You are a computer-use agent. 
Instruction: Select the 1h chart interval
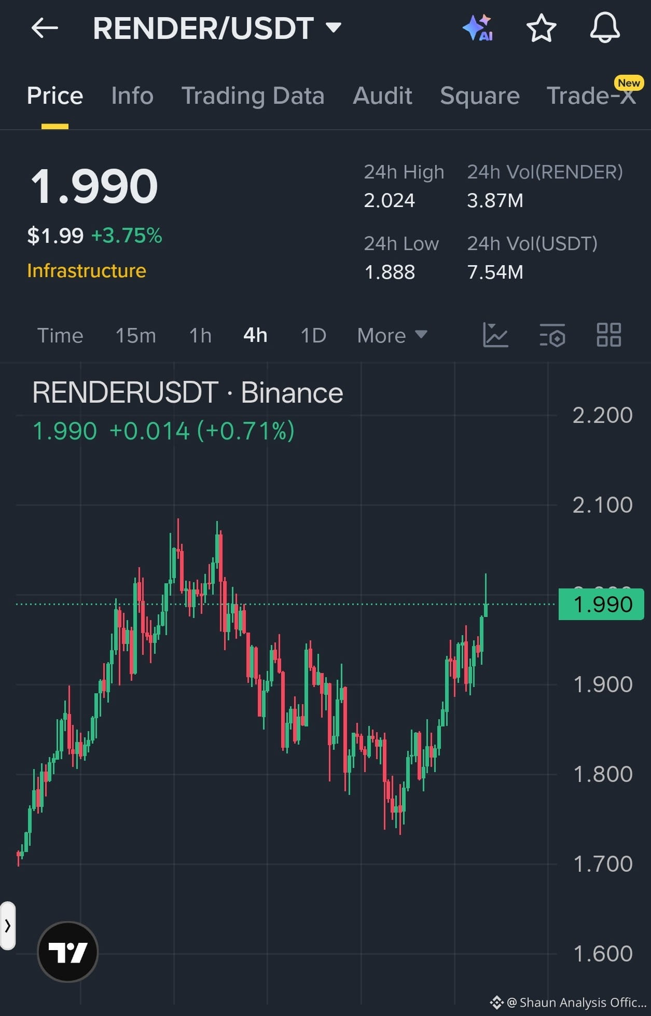200,335
